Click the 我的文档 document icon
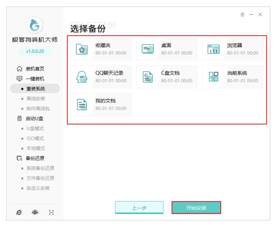 [x=82, y=104]
